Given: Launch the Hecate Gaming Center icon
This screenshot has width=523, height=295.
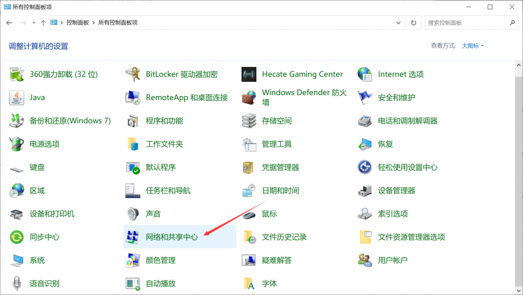Looking at the screenshot, I should point(249,74).
